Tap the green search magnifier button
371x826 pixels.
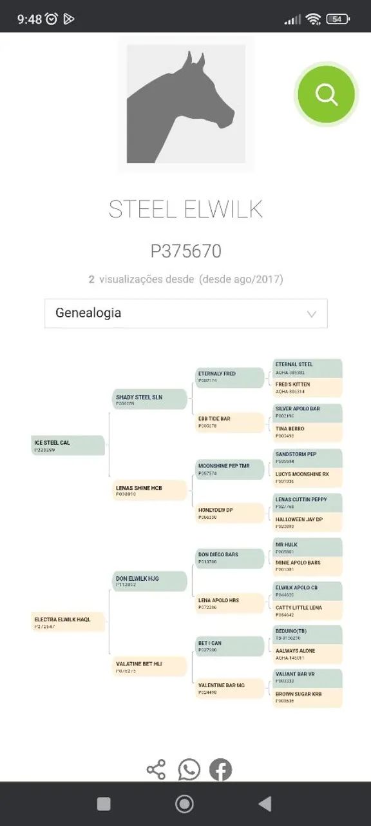pos(327,95)
